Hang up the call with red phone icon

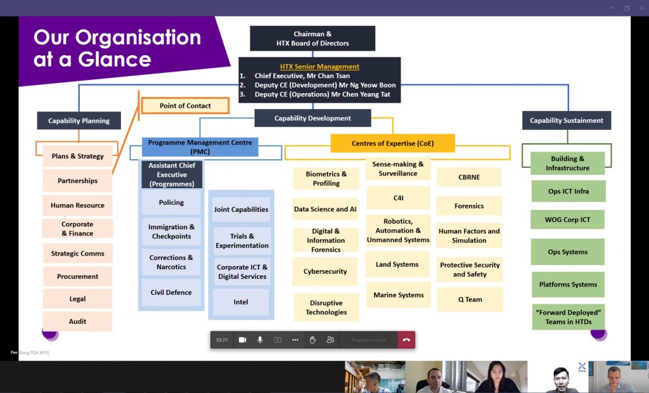coord(406,340)
